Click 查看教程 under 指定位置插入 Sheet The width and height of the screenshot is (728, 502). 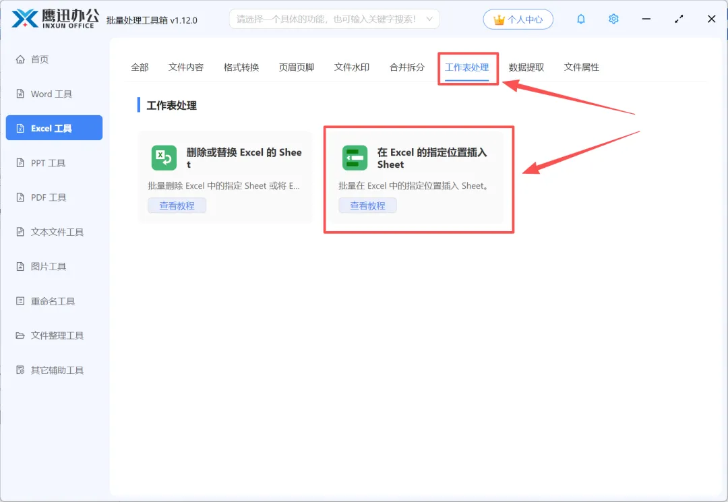[368, 206]
